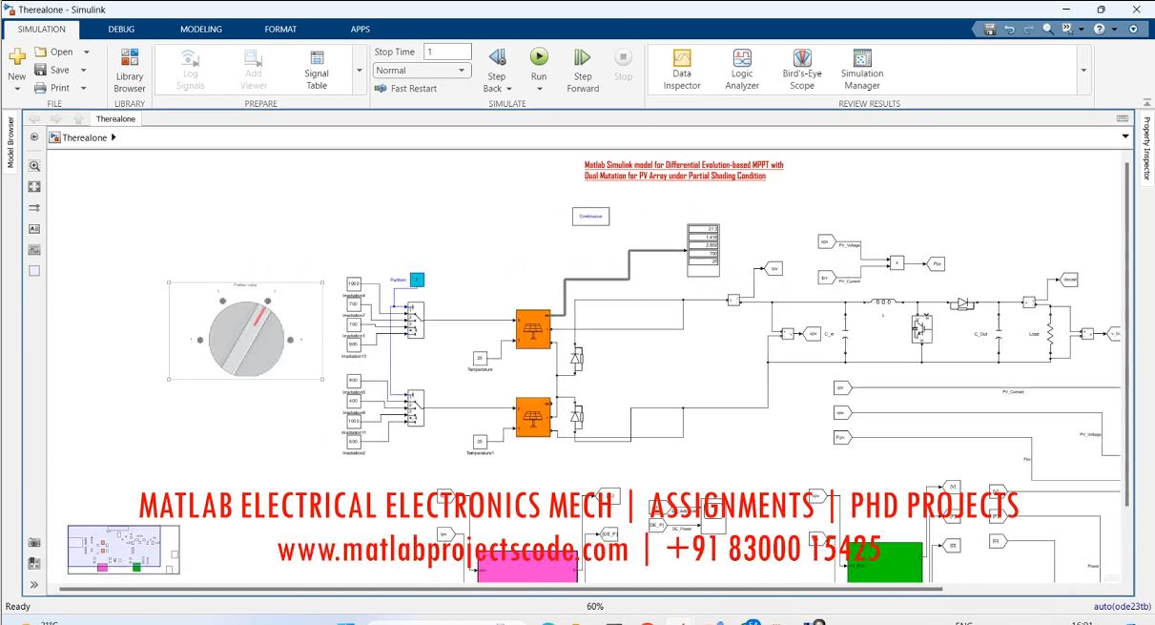Click the Image tool icon in palette
The image size is (1155, 625).
click(x=34, y=250)
